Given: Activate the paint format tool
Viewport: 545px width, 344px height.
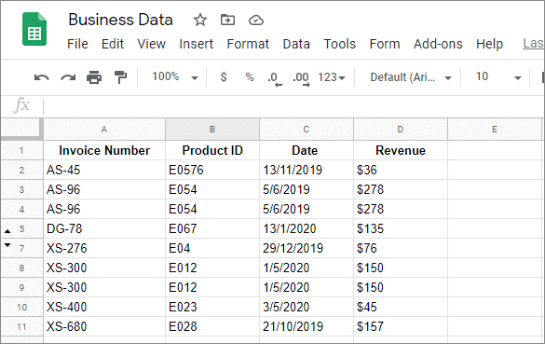Looking at the screenshot, I should pos(120,76).
